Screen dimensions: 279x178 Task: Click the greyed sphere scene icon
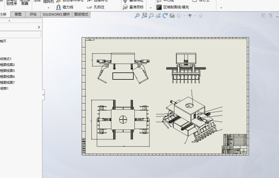click(201, 16)
